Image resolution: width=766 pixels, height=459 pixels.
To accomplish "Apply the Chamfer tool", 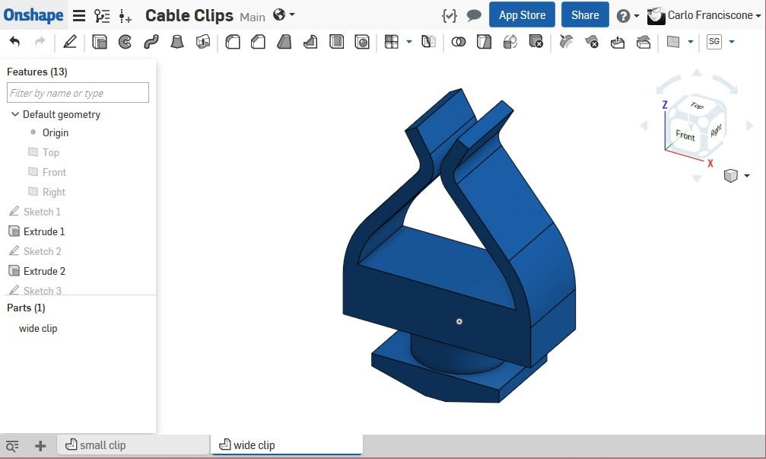I will pos(258,42).
